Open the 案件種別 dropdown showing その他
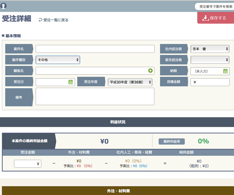This screenshot has width=234, height=195. pos(58,60)
